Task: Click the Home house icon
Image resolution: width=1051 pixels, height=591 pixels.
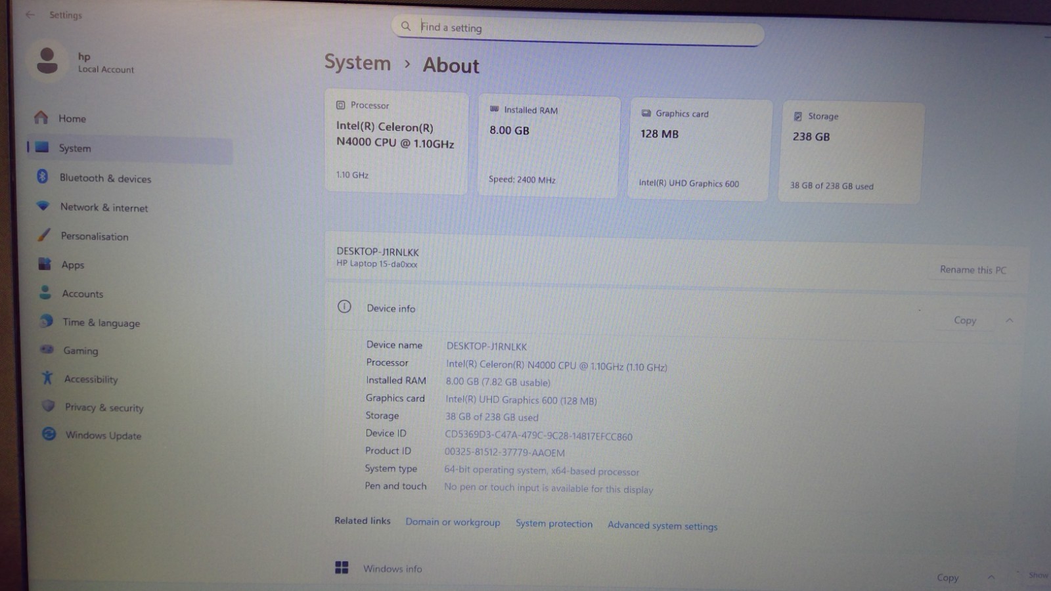Action: [x=41, y=118]
